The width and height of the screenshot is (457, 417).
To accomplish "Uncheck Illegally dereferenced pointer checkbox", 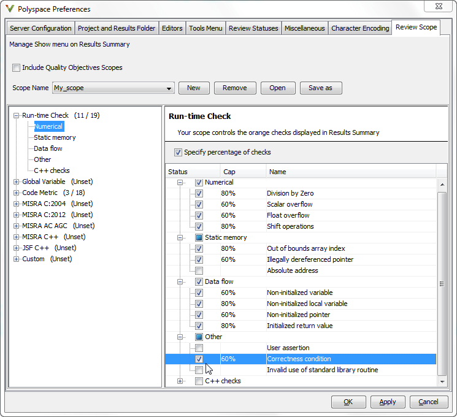I will (x=199, y=259).
